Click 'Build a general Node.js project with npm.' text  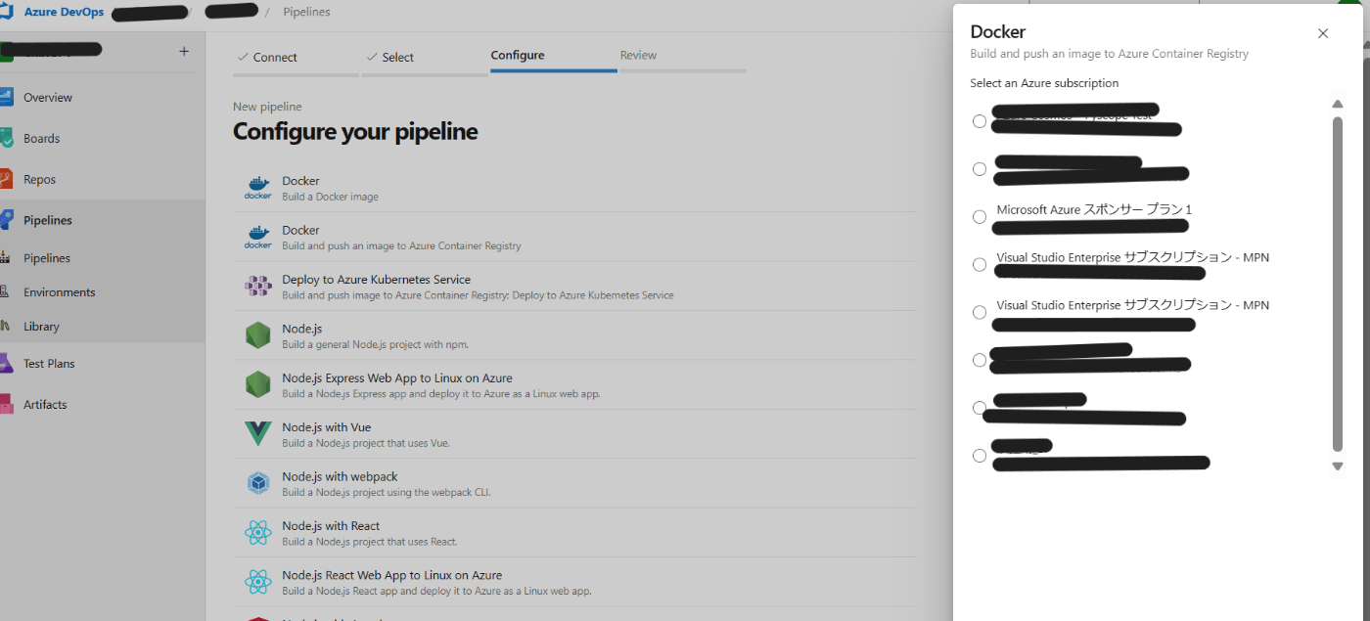point(375,344)
